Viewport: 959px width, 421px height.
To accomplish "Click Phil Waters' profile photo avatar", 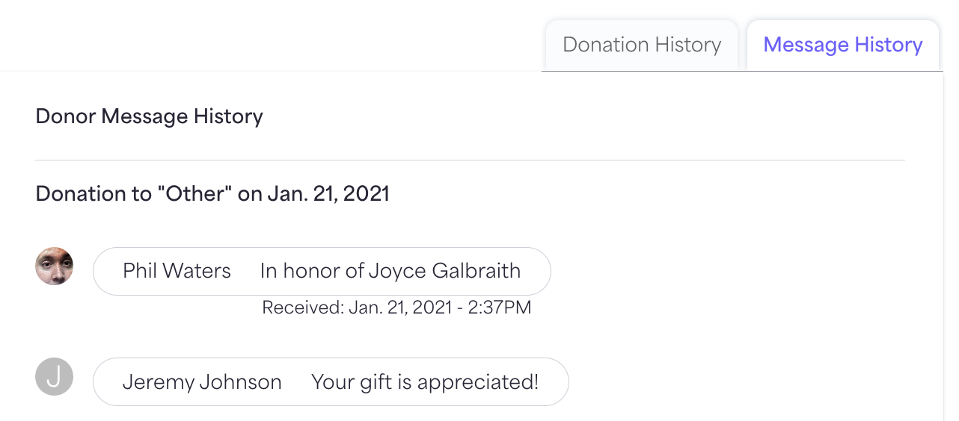I will click(55, 266).
